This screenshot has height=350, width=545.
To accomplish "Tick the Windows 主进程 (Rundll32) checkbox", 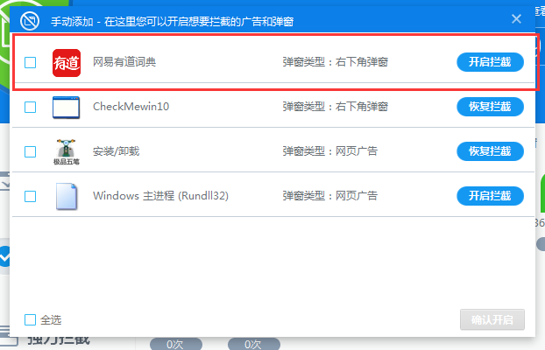I will [x=31, y=196].
